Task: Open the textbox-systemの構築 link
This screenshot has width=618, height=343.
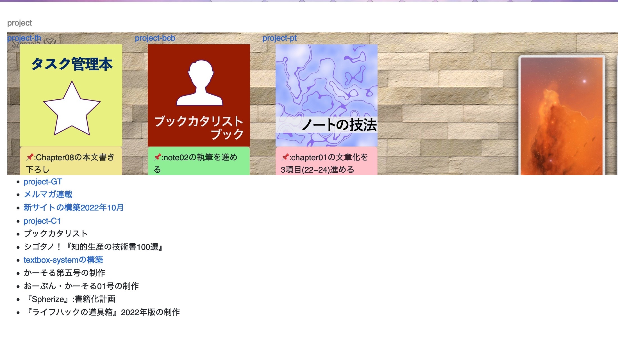Action: coord(63,260)
